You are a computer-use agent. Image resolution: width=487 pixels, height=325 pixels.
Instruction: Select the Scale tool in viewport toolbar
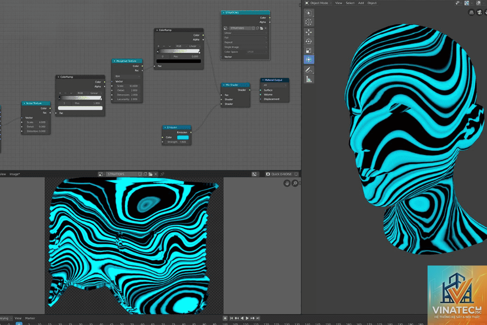(x=308, y=50)
